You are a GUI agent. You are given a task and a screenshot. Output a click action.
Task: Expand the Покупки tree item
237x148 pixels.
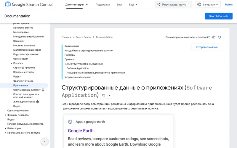(x=11, y=63)
